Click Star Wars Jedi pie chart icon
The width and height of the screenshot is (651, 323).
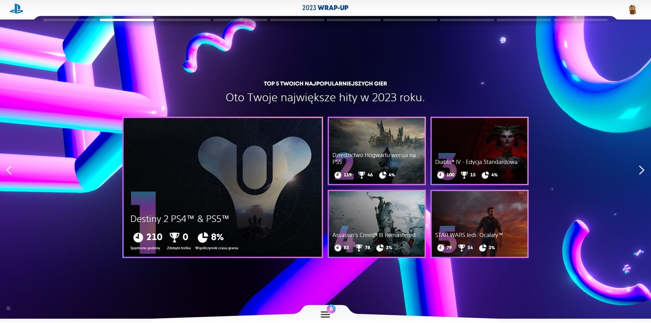coord(482,248)
